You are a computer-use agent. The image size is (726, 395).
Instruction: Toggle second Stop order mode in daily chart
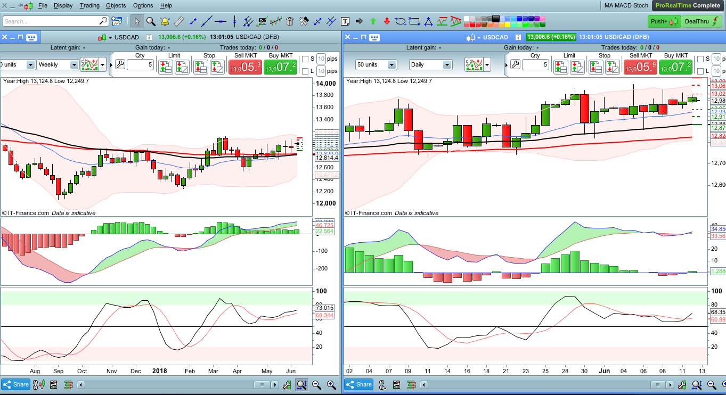tap(613, 67)
